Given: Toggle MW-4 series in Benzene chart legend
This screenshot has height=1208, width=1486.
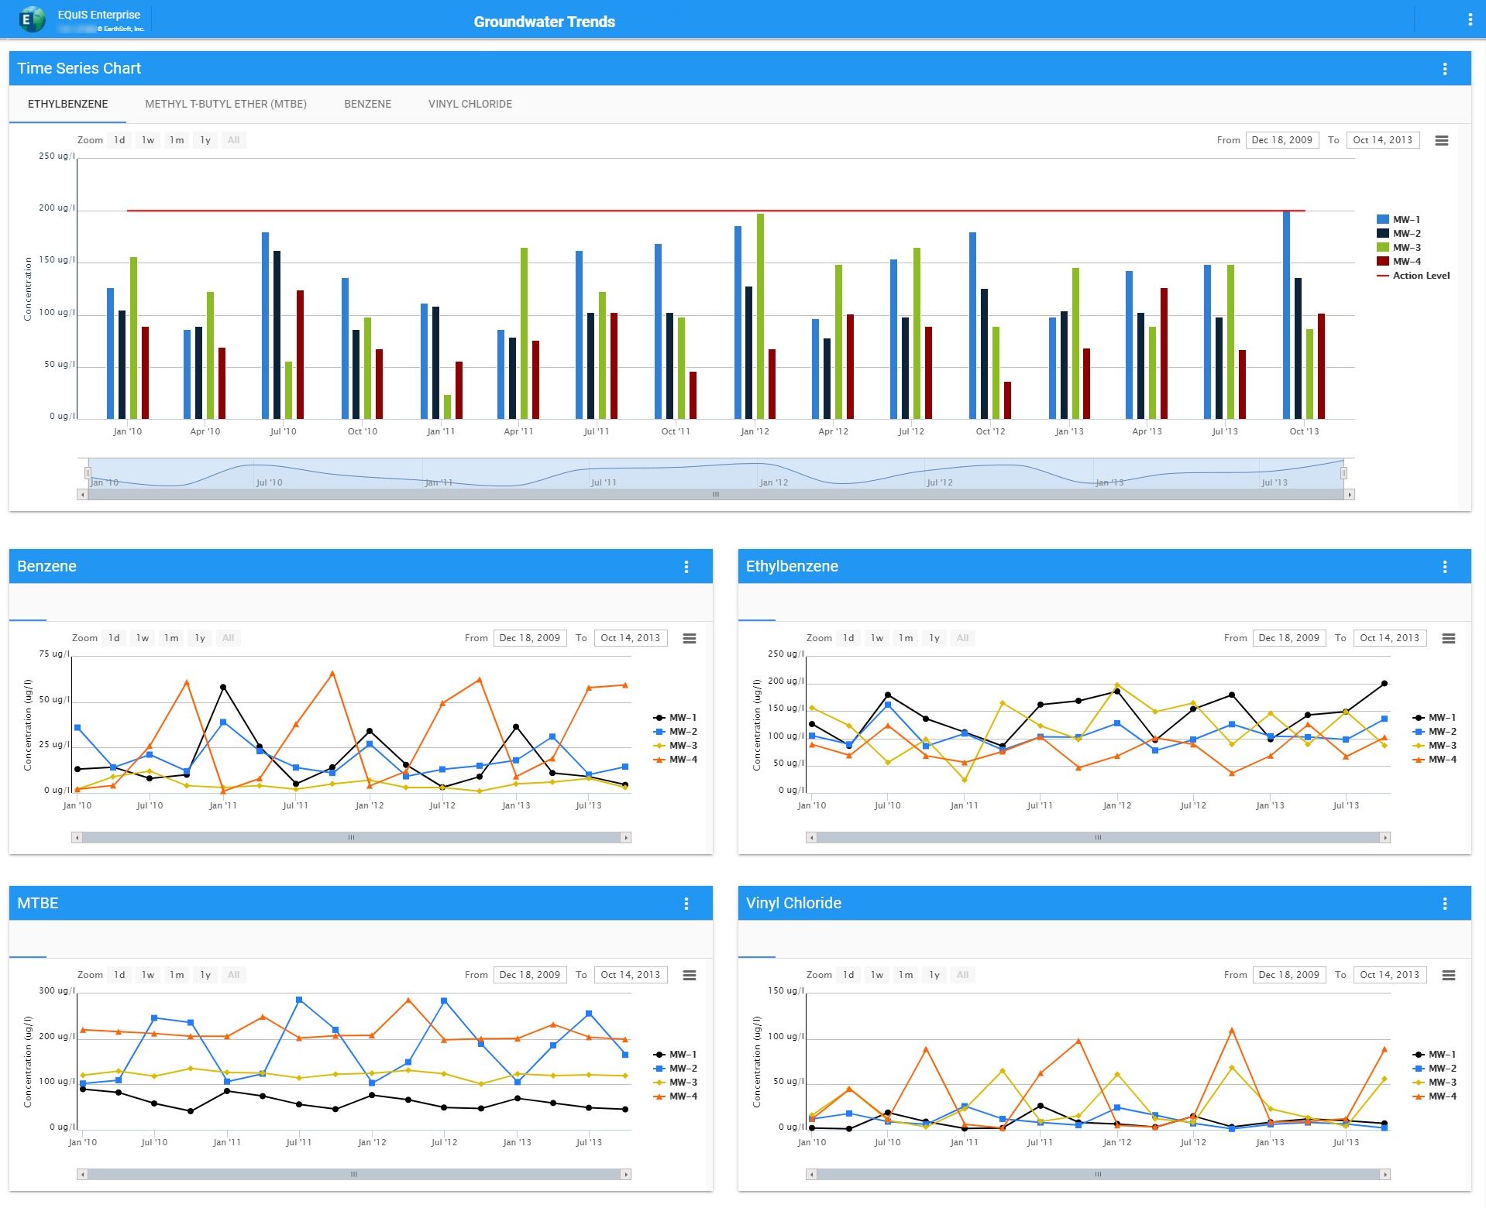Looking at the screenshot, I should [x=682, y=760].
